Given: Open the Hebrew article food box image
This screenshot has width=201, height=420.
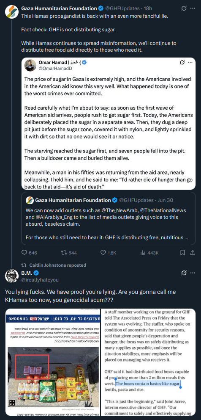Looking at the screenshot, I should (x=52, y=362).
